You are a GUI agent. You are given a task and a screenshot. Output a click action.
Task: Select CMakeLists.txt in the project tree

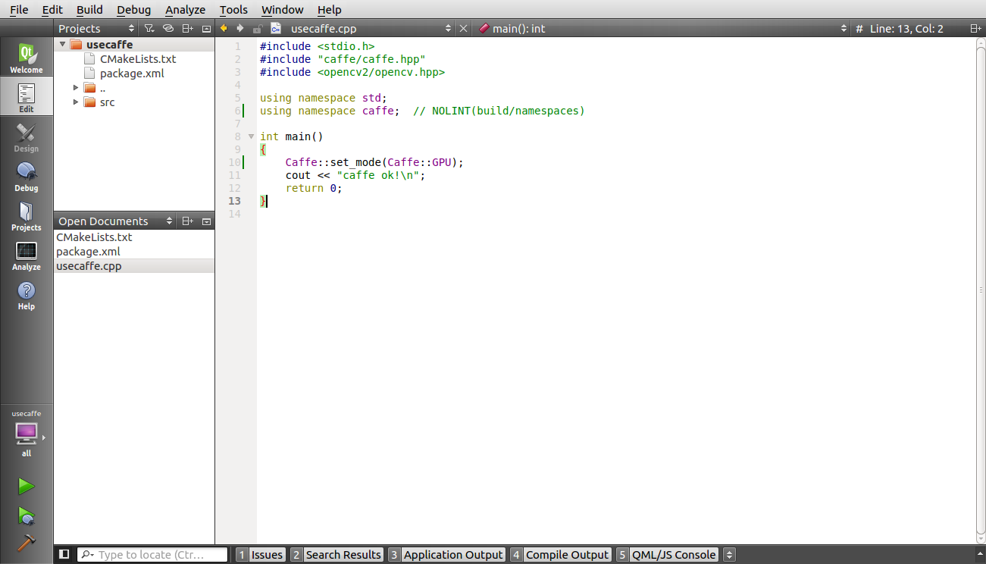tap(138, 59)
